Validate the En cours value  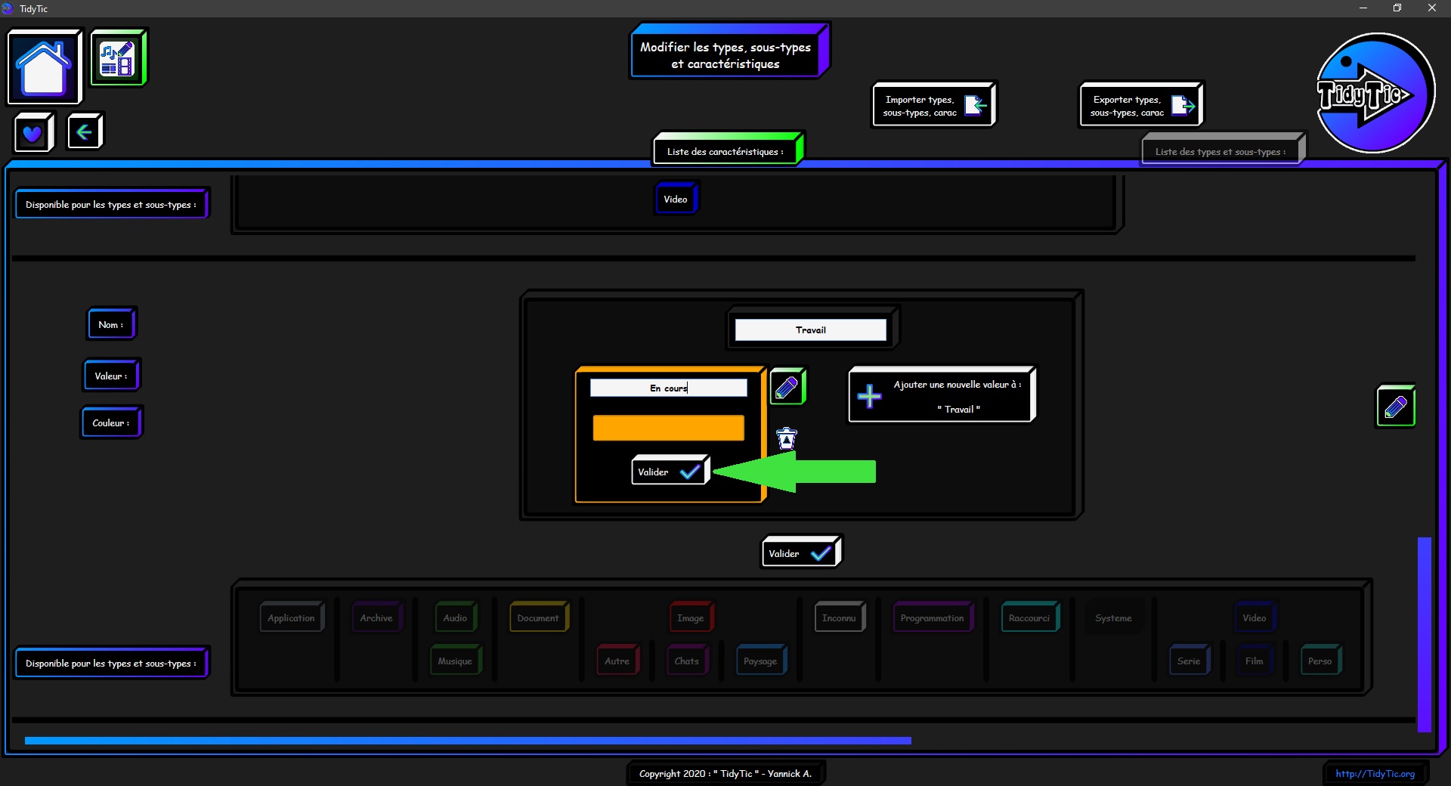[669, 472]
